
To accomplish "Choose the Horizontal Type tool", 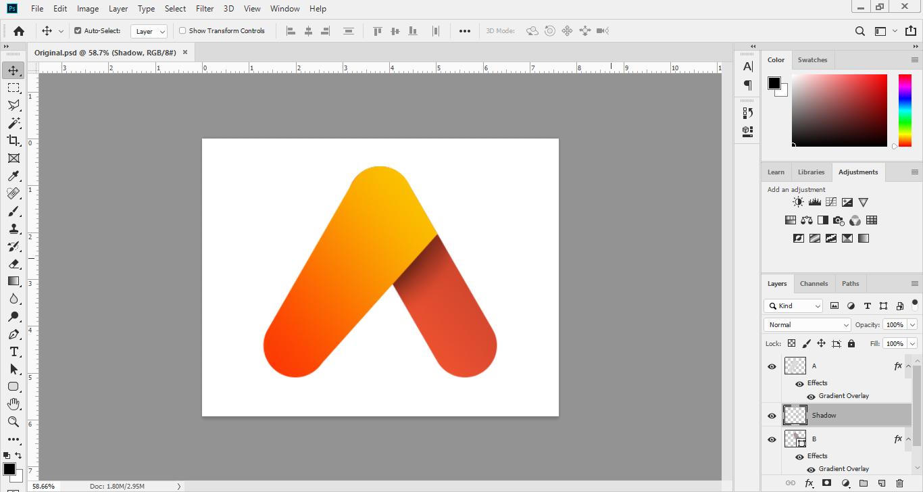I will pyautogui.click(x=13, y=351).
